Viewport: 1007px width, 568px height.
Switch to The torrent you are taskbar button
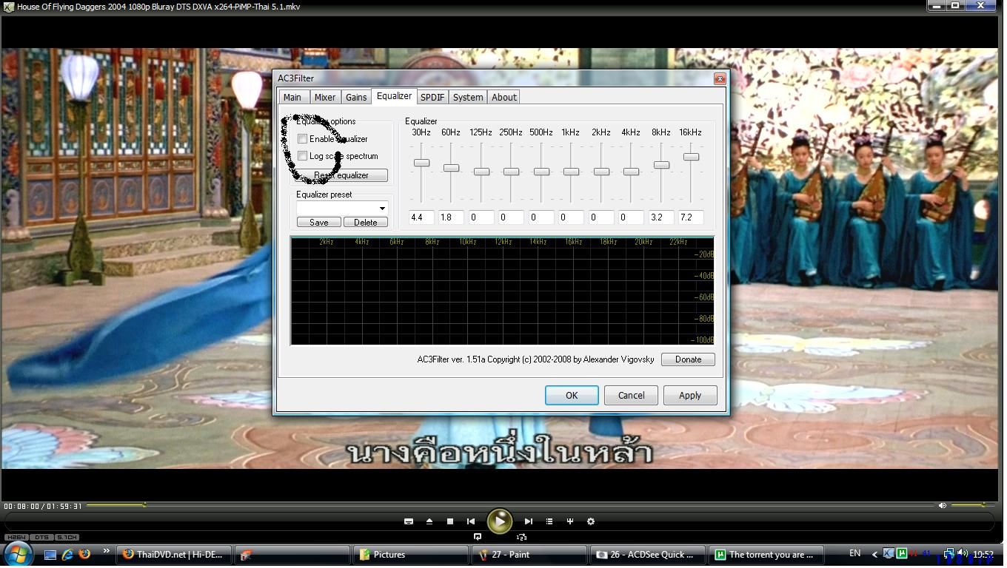coord(766,555)
